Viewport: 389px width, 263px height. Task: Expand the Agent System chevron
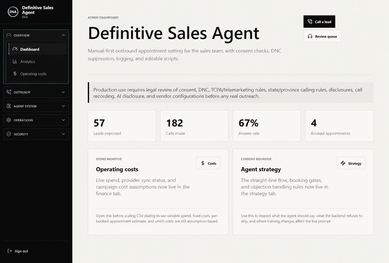(x=63, y=106)
